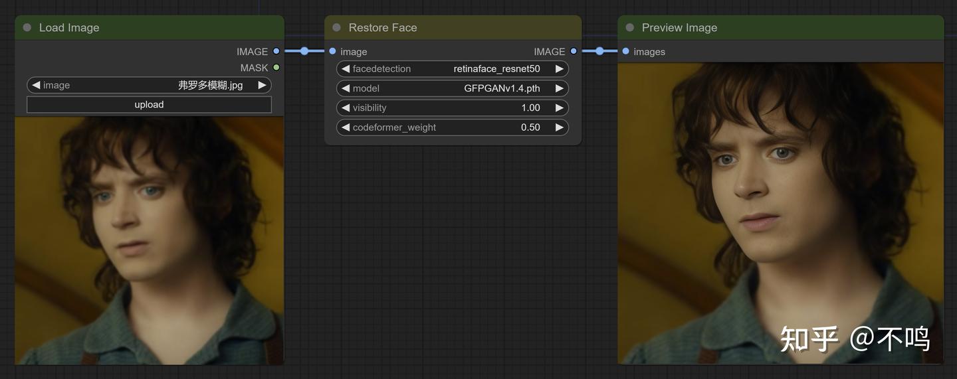
Task: Click right arrow of the model selector
Action: 560,88
